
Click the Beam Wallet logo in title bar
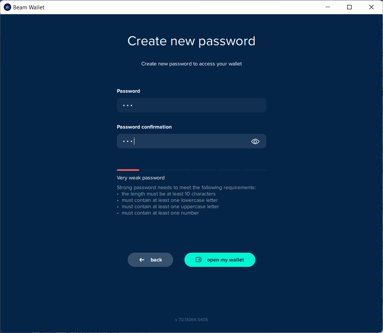tap(7, 7)
